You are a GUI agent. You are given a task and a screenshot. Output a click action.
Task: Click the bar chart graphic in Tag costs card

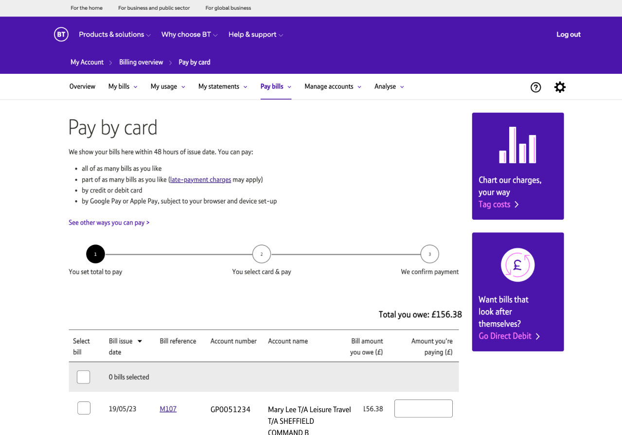517,145
